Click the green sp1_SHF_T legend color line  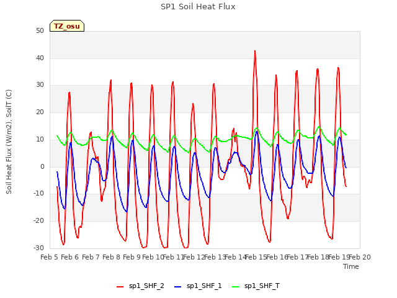click(236, 287)
